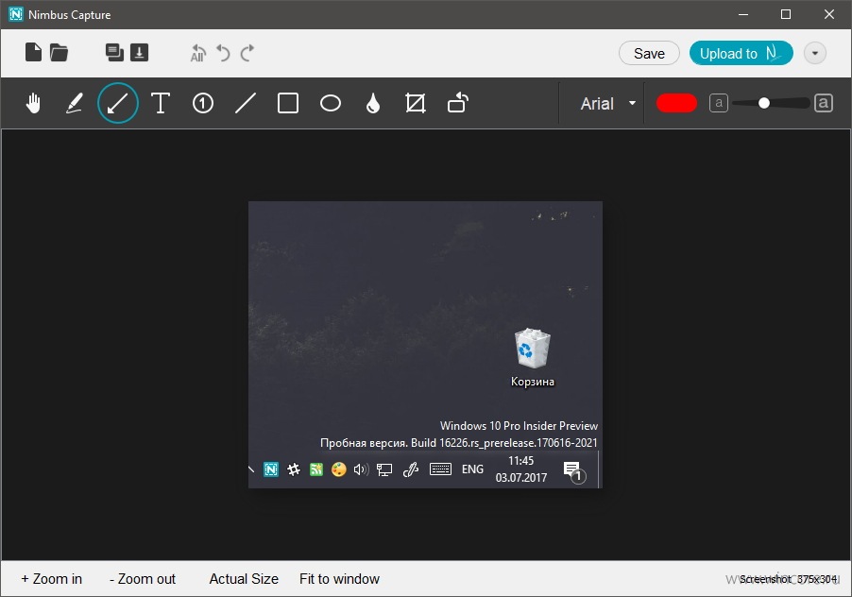Select the Text tool
The image size is (852, 597).
(161, 103)
